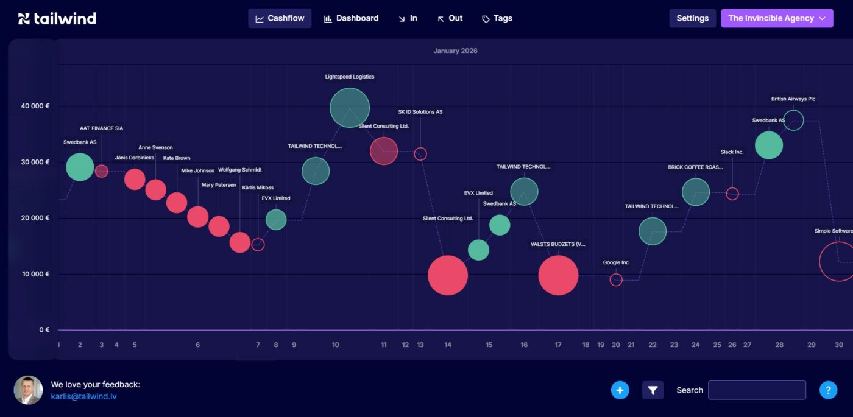
Task: Expand The Invincible Agency dropdown
Action: pyautogui.click(x=776, y=18)
